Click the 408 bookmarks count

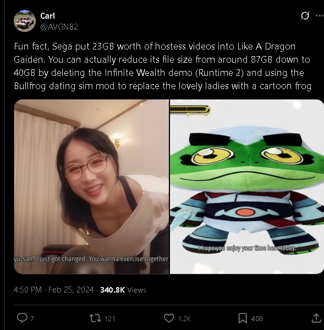pyautogui.click(x=257, y=318)
